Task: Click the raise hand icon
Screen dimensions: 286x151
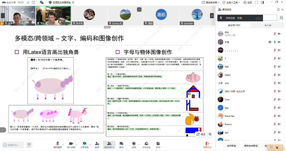Action: pos(29,145)
